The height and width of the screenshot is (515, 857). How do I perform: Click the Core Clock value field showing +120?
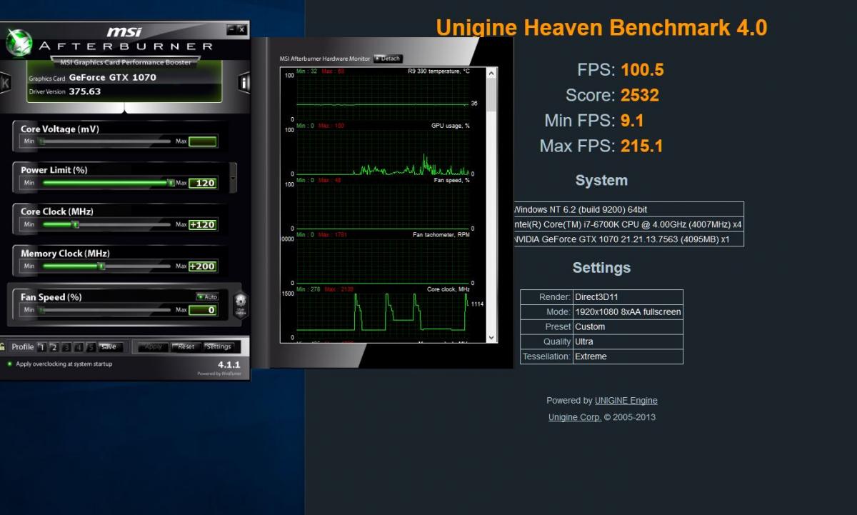(x=203, y=224)
